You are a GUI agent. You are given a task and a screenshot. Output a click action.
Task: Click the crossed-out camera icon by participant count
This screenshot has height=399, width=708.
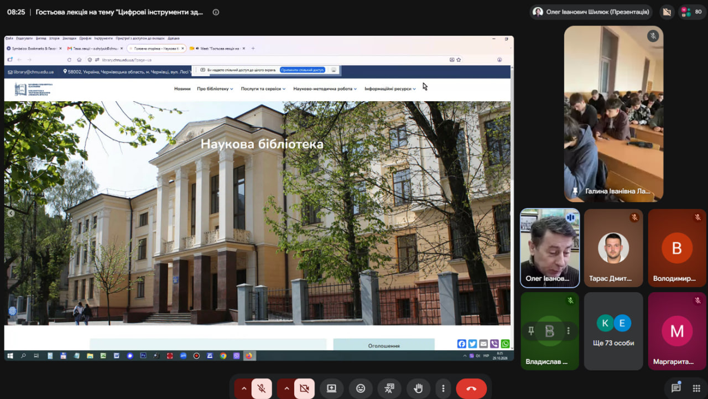pos(667,12)
